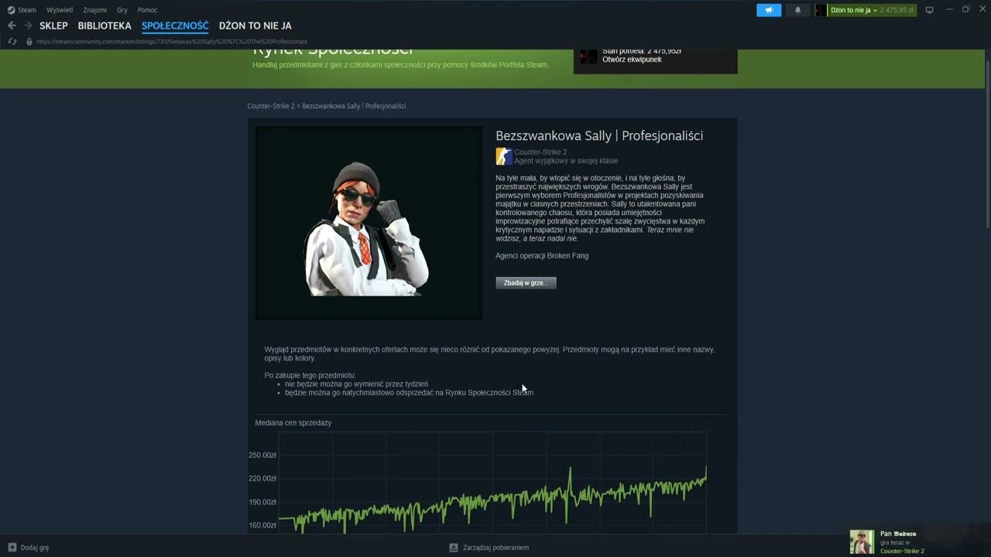Open the SPOŁECZNOŚĆ tab
The height and width of the screenshot is (557, 991).
click(175, 26)
